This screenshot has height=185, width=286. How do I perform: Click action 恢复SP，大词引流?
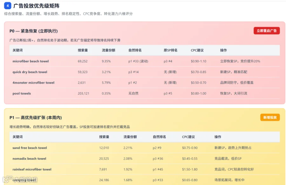[x=234, y=93]
